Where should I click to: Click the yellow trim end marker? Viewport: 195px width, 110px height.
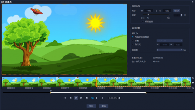(146, 93)
